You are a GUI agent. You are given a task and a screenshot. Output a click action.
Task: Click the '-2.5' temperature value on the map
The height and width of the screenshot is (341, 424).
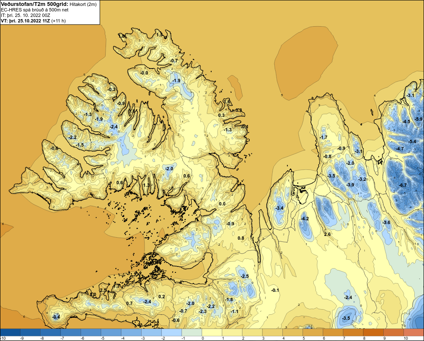[x=245, y=276]
